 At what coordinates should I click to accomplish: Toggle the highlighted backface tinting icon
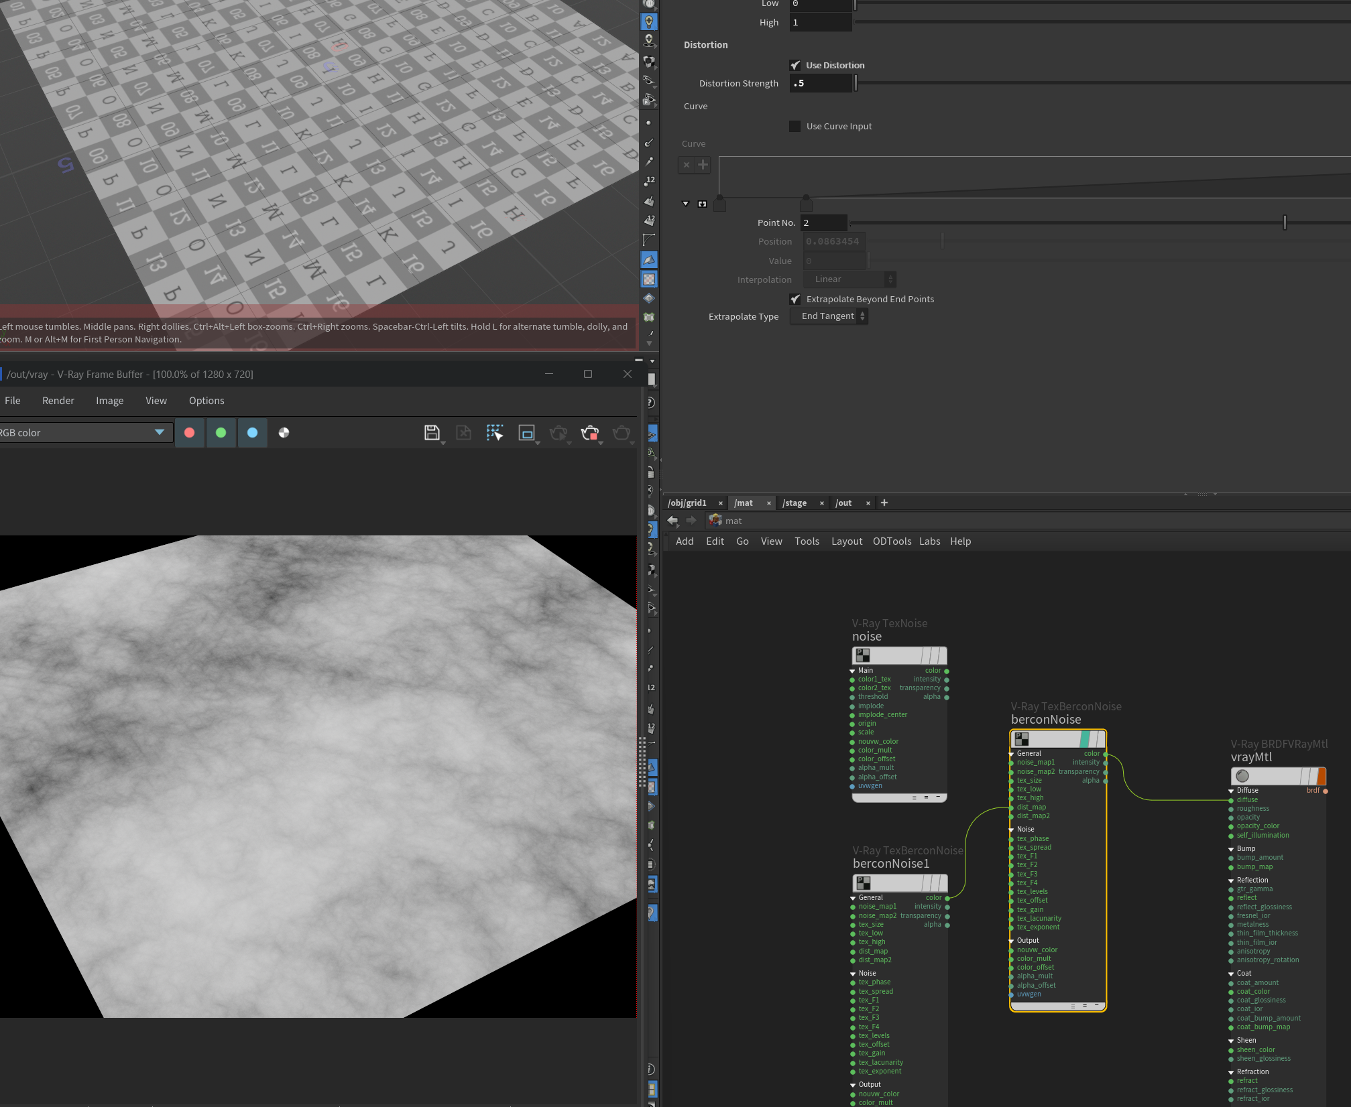[x=649, y=259]
